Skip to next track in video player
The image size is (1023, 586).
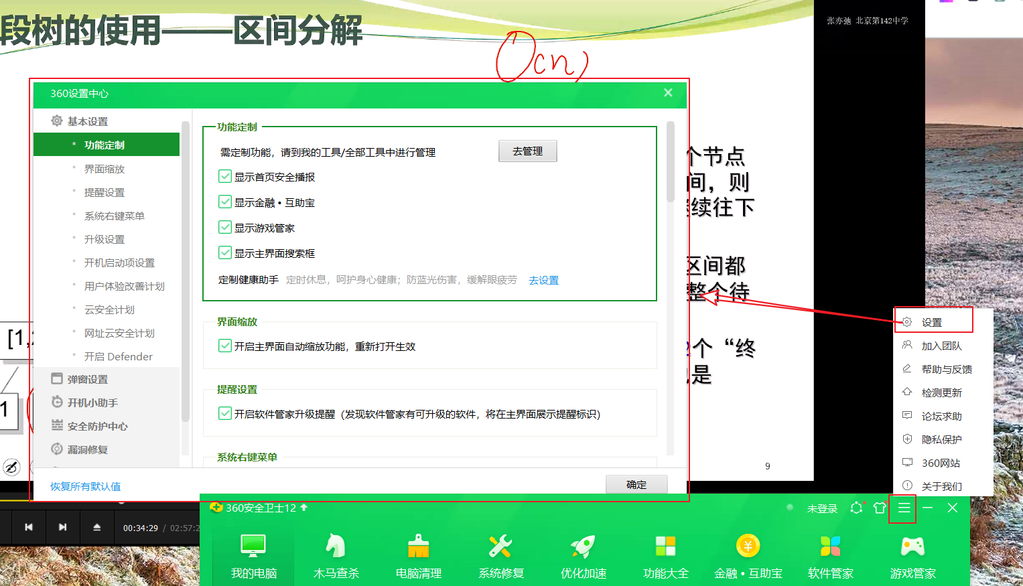63,527
